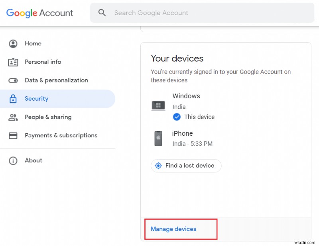Viewport: 319px width, 246px height.
Task: Select the People & sharing icon
Action: pyautogui.click(x=13, y=117)
